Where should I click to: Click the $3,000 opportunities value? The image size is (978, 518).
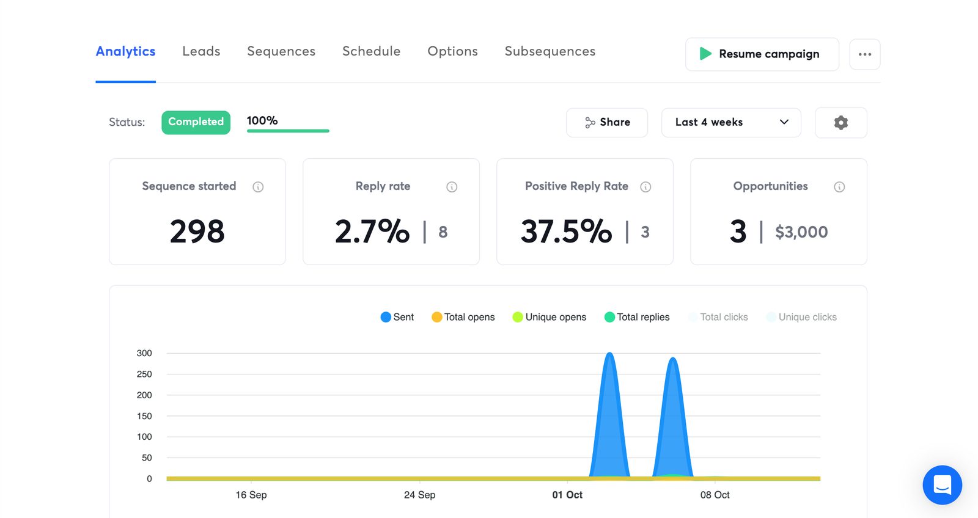click(801, 232)
